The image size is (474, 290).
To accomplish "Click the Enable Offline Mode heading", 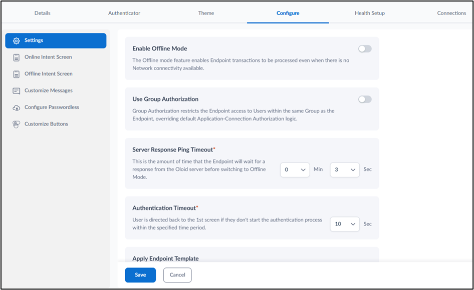I will pyautogui.click(x=160, y=48).
